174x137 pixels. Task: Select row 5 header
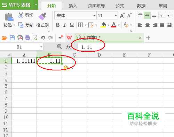click(x=6, y=86)
